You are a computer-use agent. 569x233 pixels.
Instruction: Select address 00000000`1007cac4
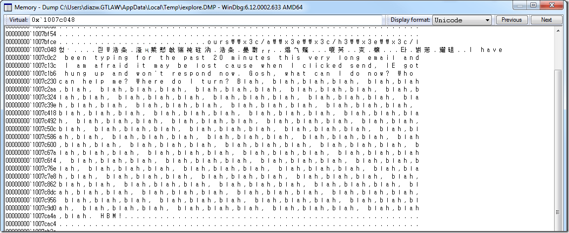tap(31, 224)
